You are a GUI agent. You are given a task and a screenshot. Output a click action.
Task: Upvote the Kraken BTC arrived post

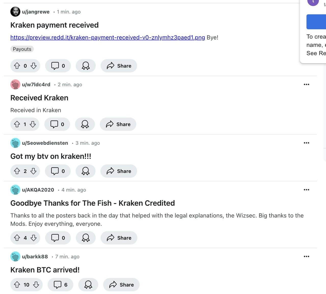point(17,285)
